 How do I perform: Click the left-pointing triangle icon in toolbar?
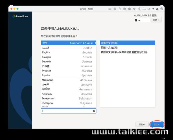coord(153,9)
